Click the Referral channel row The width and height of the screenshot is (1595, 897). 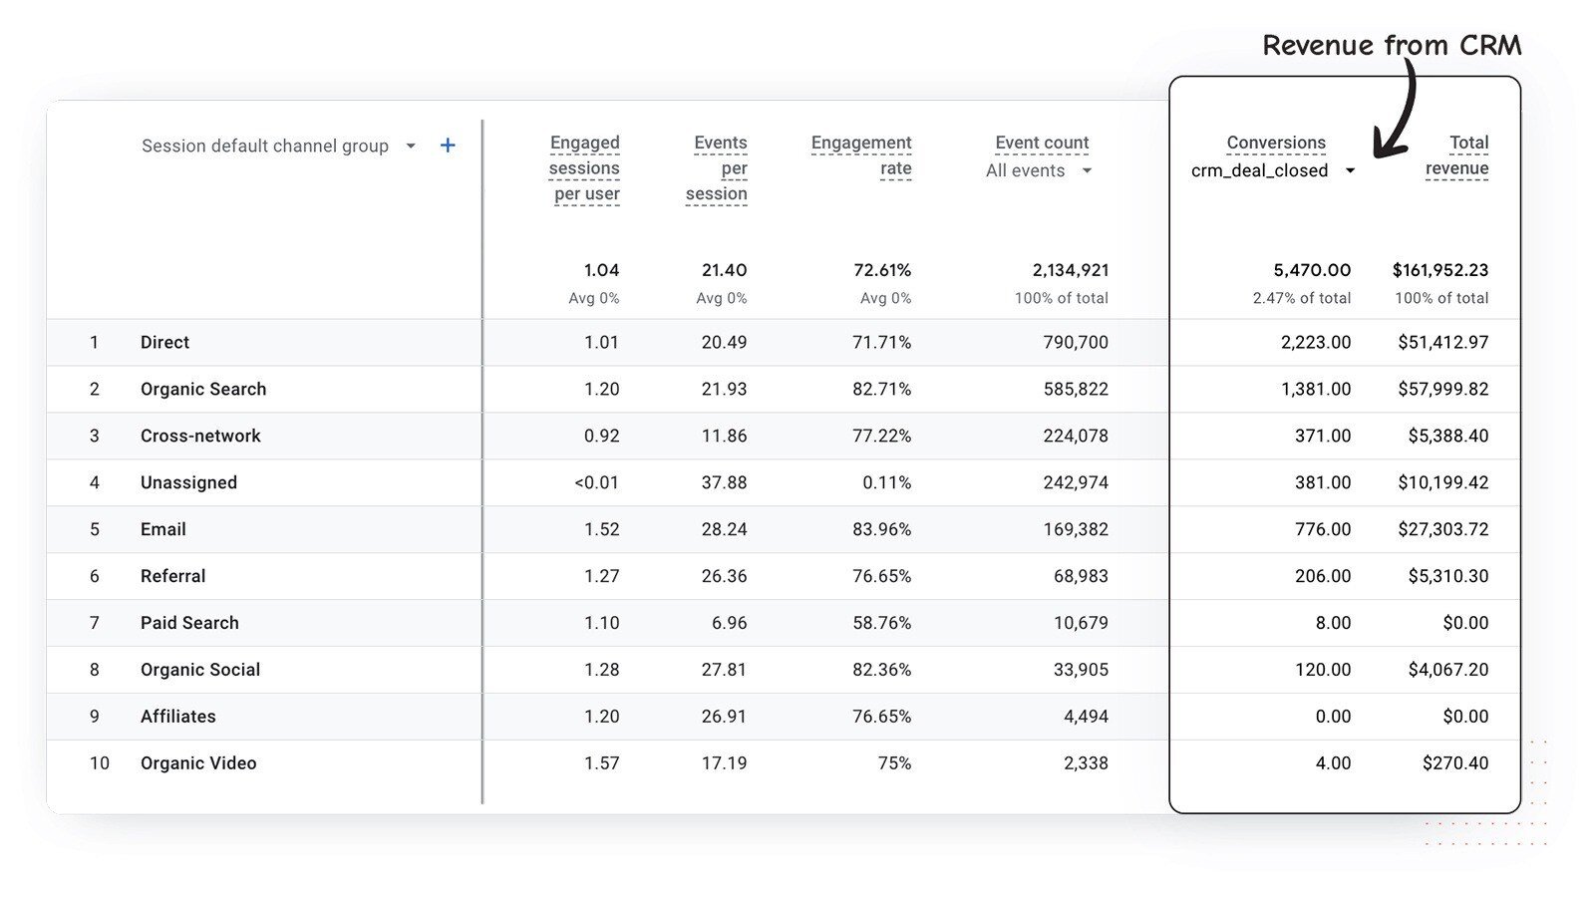pos(172,576)
